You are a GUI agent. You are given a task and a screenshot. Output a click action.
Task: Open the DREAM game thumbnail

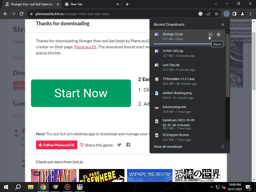click(x=54, y=175)
